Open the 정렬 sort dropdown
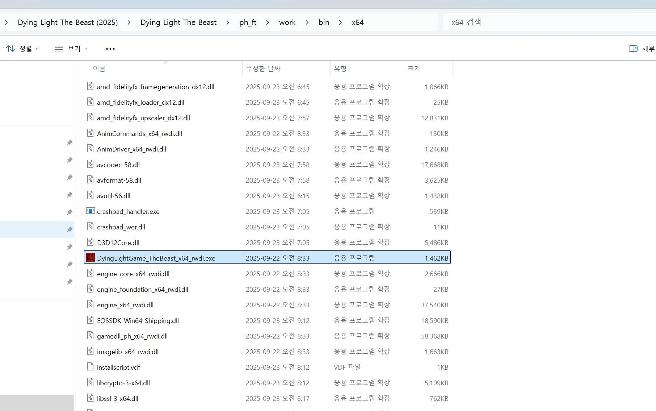This screenshot has height=411, width=656. [x=23, y=49]
